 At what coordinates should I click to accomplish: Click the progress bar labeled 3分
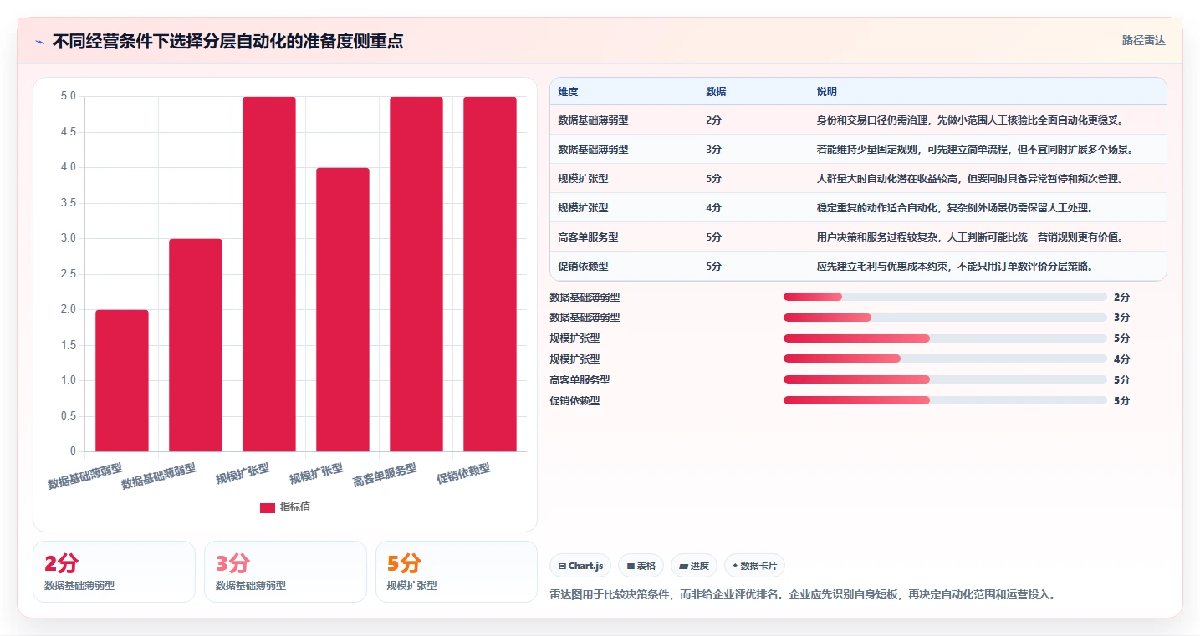coord(945,318)
